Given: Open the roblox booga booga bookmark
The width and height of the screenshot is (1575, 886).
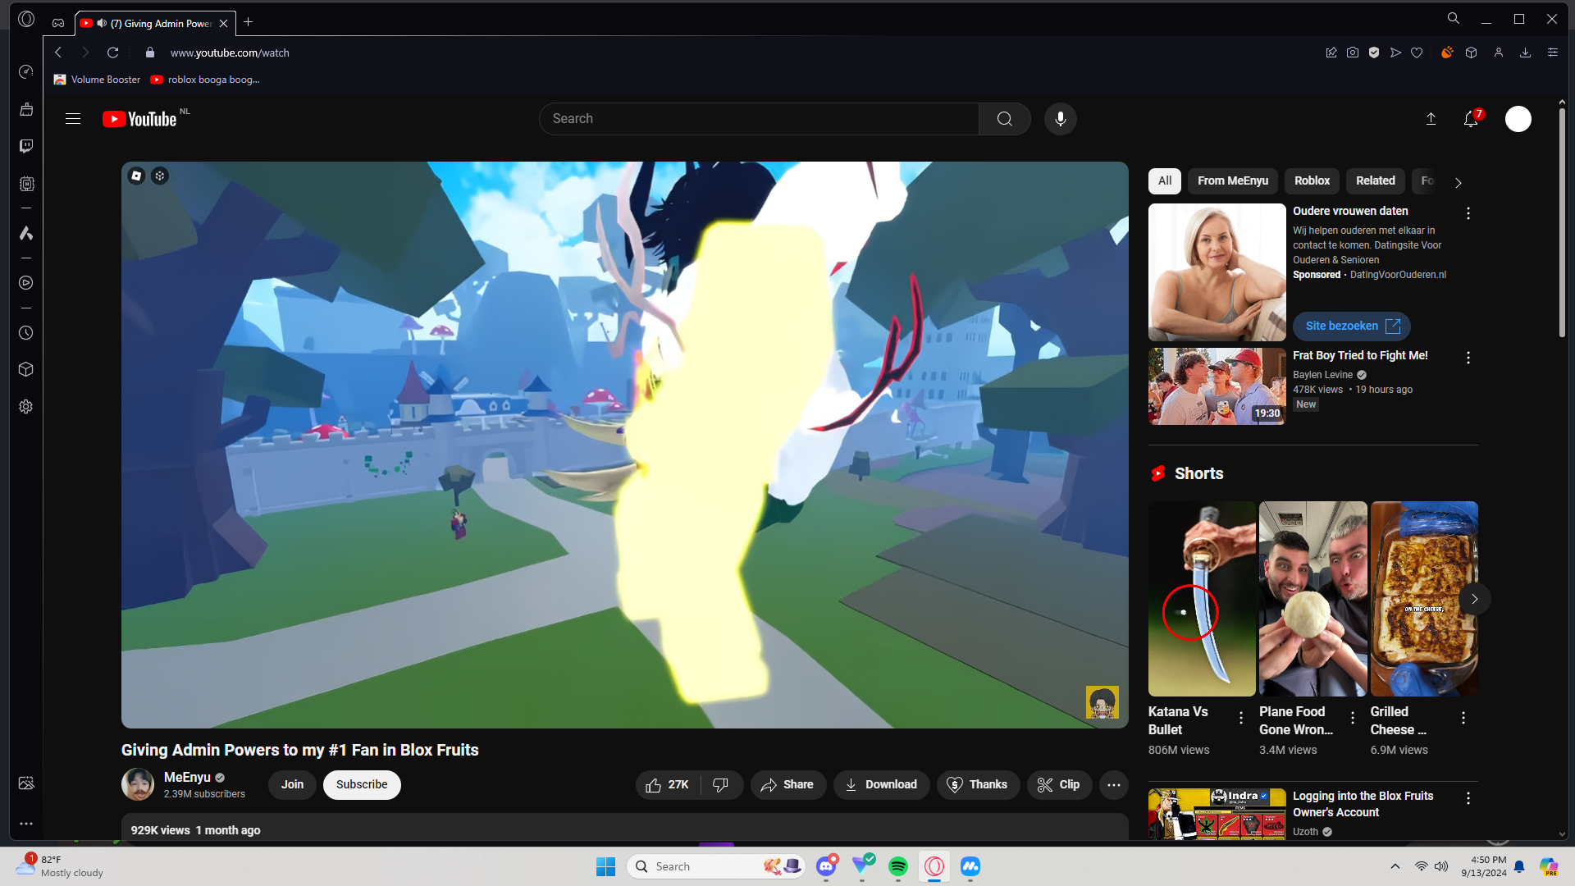Looking at the screenshot, I should [205, 80].
